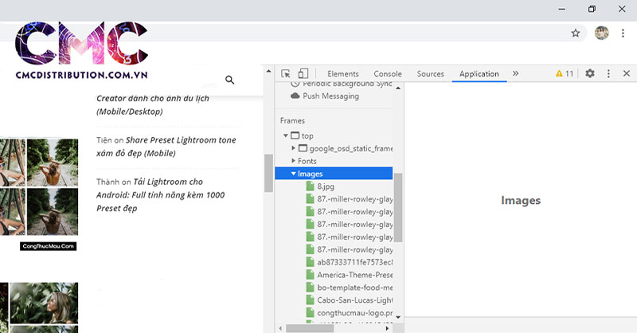The image size is (637, 333).
Task: Click the warnings count icon showing 11
Action: tap(565, 73)
